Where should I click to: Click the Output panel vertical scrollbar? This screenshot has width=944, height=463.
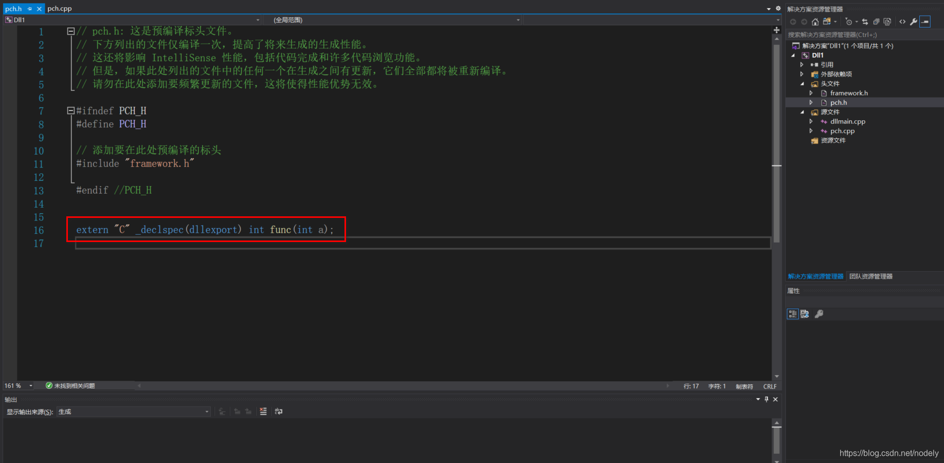click(x=776, y=440)
